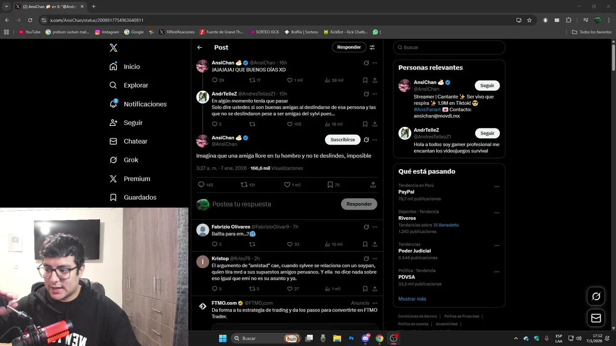
Task: Show hidden system tray icons
Action: 515,338
